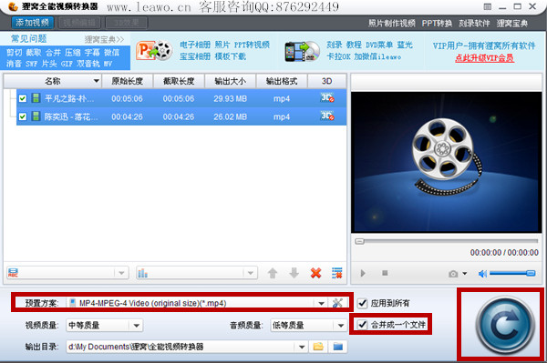Click the circular convert start button
This screenshot has width=547, height=363.
pos(504,325)
